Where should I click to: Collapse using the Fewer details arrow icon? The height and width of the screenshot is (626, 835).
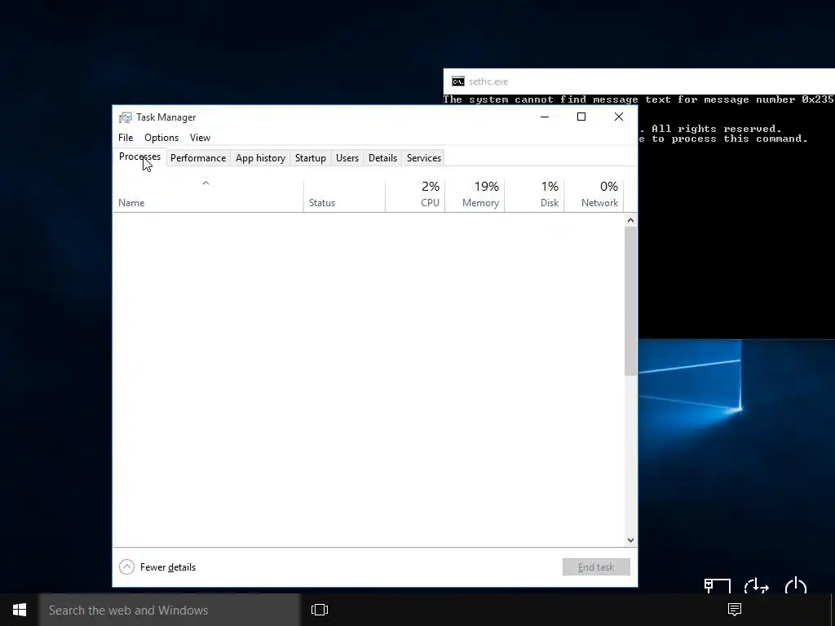pos(126,567)
